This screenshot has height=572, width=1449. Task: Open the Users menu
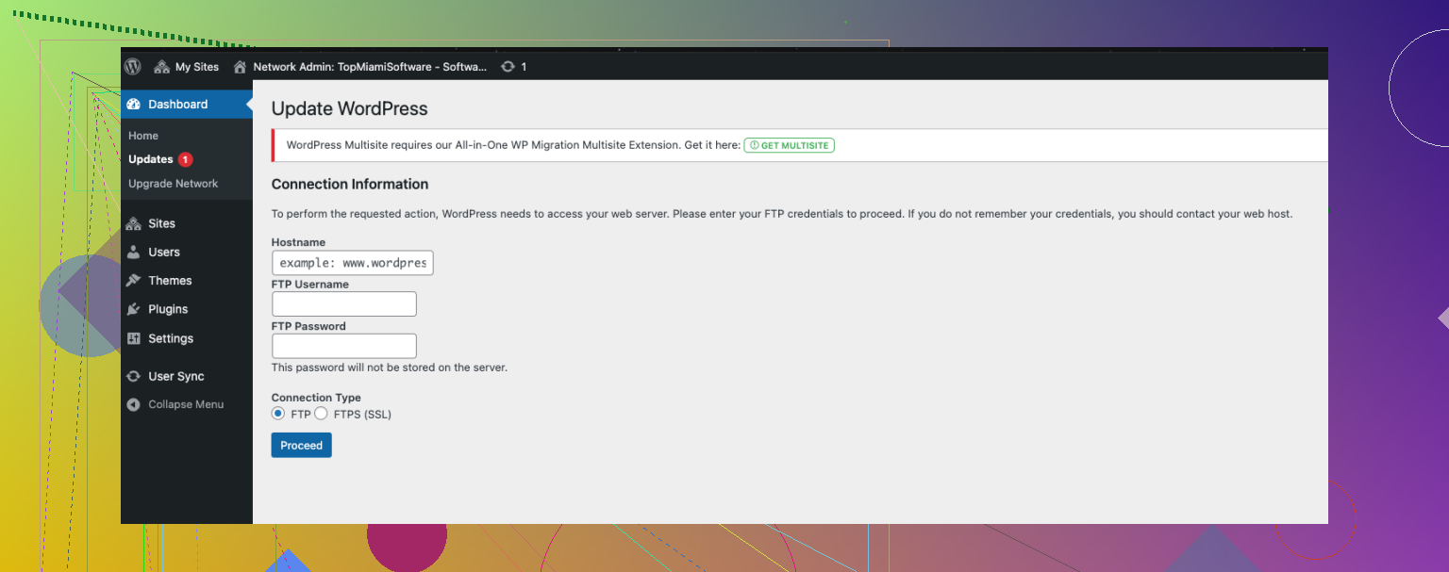tap(187, 253)
